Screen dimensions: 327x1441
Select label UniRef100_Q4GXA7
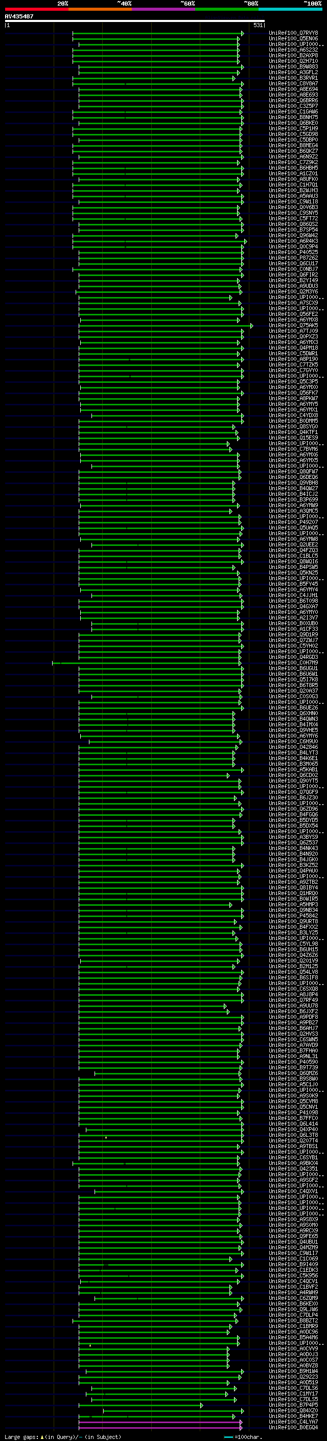(293, 606)
